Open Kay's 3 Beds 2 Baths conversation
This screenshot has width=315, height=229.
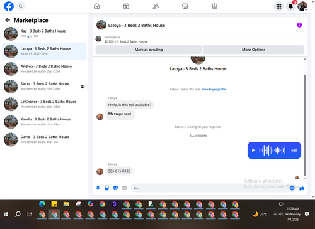(x=44, y=33)
